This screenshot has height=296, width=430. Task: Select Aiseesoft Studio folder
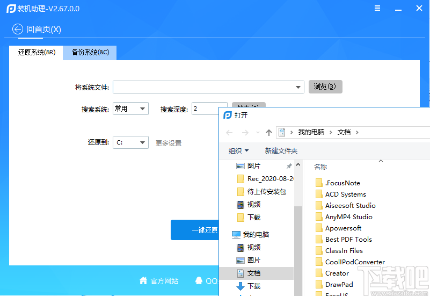point(346,205)
